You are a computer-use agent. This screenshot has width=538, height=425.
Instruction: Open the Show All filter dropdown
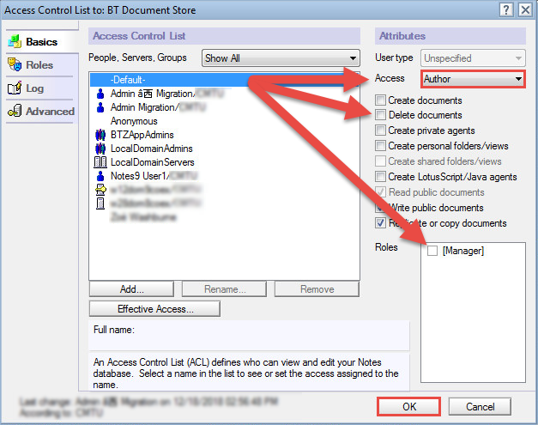pyautogui.click(x=281, y=58)
